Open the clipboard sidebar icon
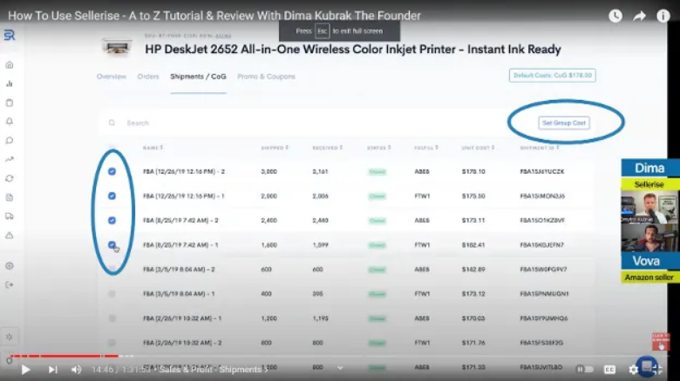 (10, 103)
